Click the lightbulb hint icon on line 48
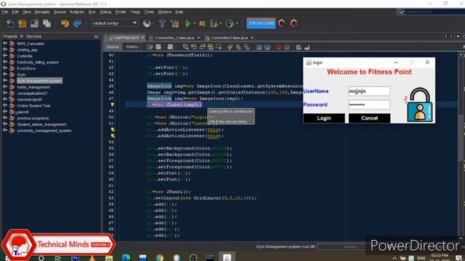The image size is (465, 261). point(113,104)
